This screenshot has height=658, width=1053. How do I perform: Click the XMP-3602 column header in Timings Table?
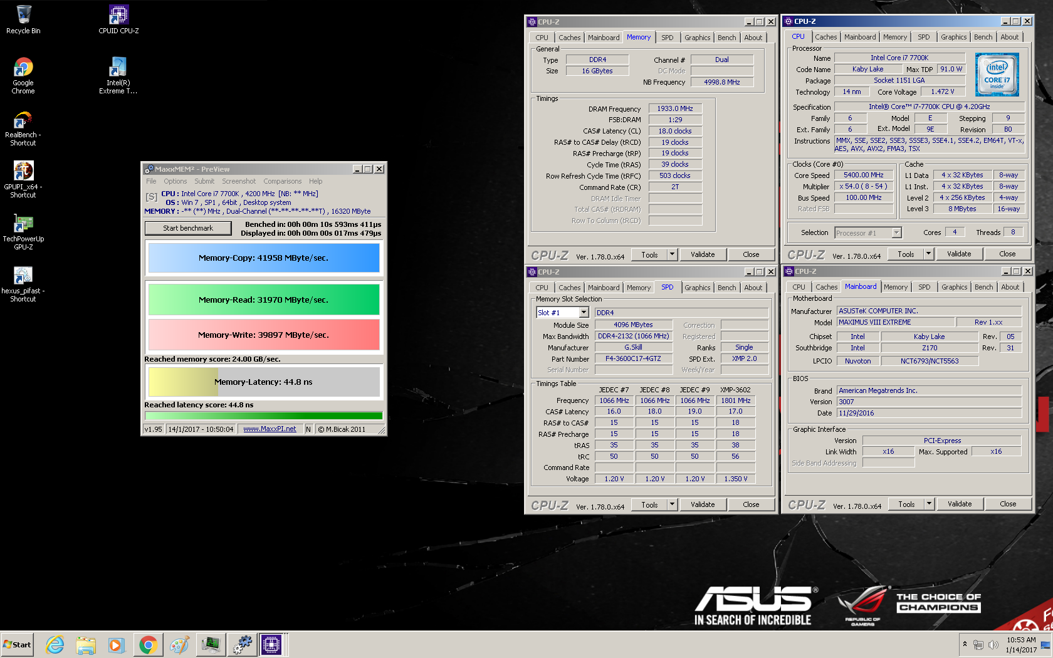[x=735, y=390]
